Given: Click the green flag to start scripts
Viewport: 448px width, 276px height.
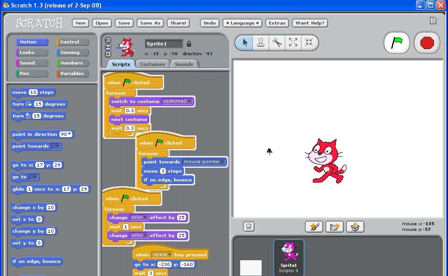Looking at the screenshot, I should [396, 42].
